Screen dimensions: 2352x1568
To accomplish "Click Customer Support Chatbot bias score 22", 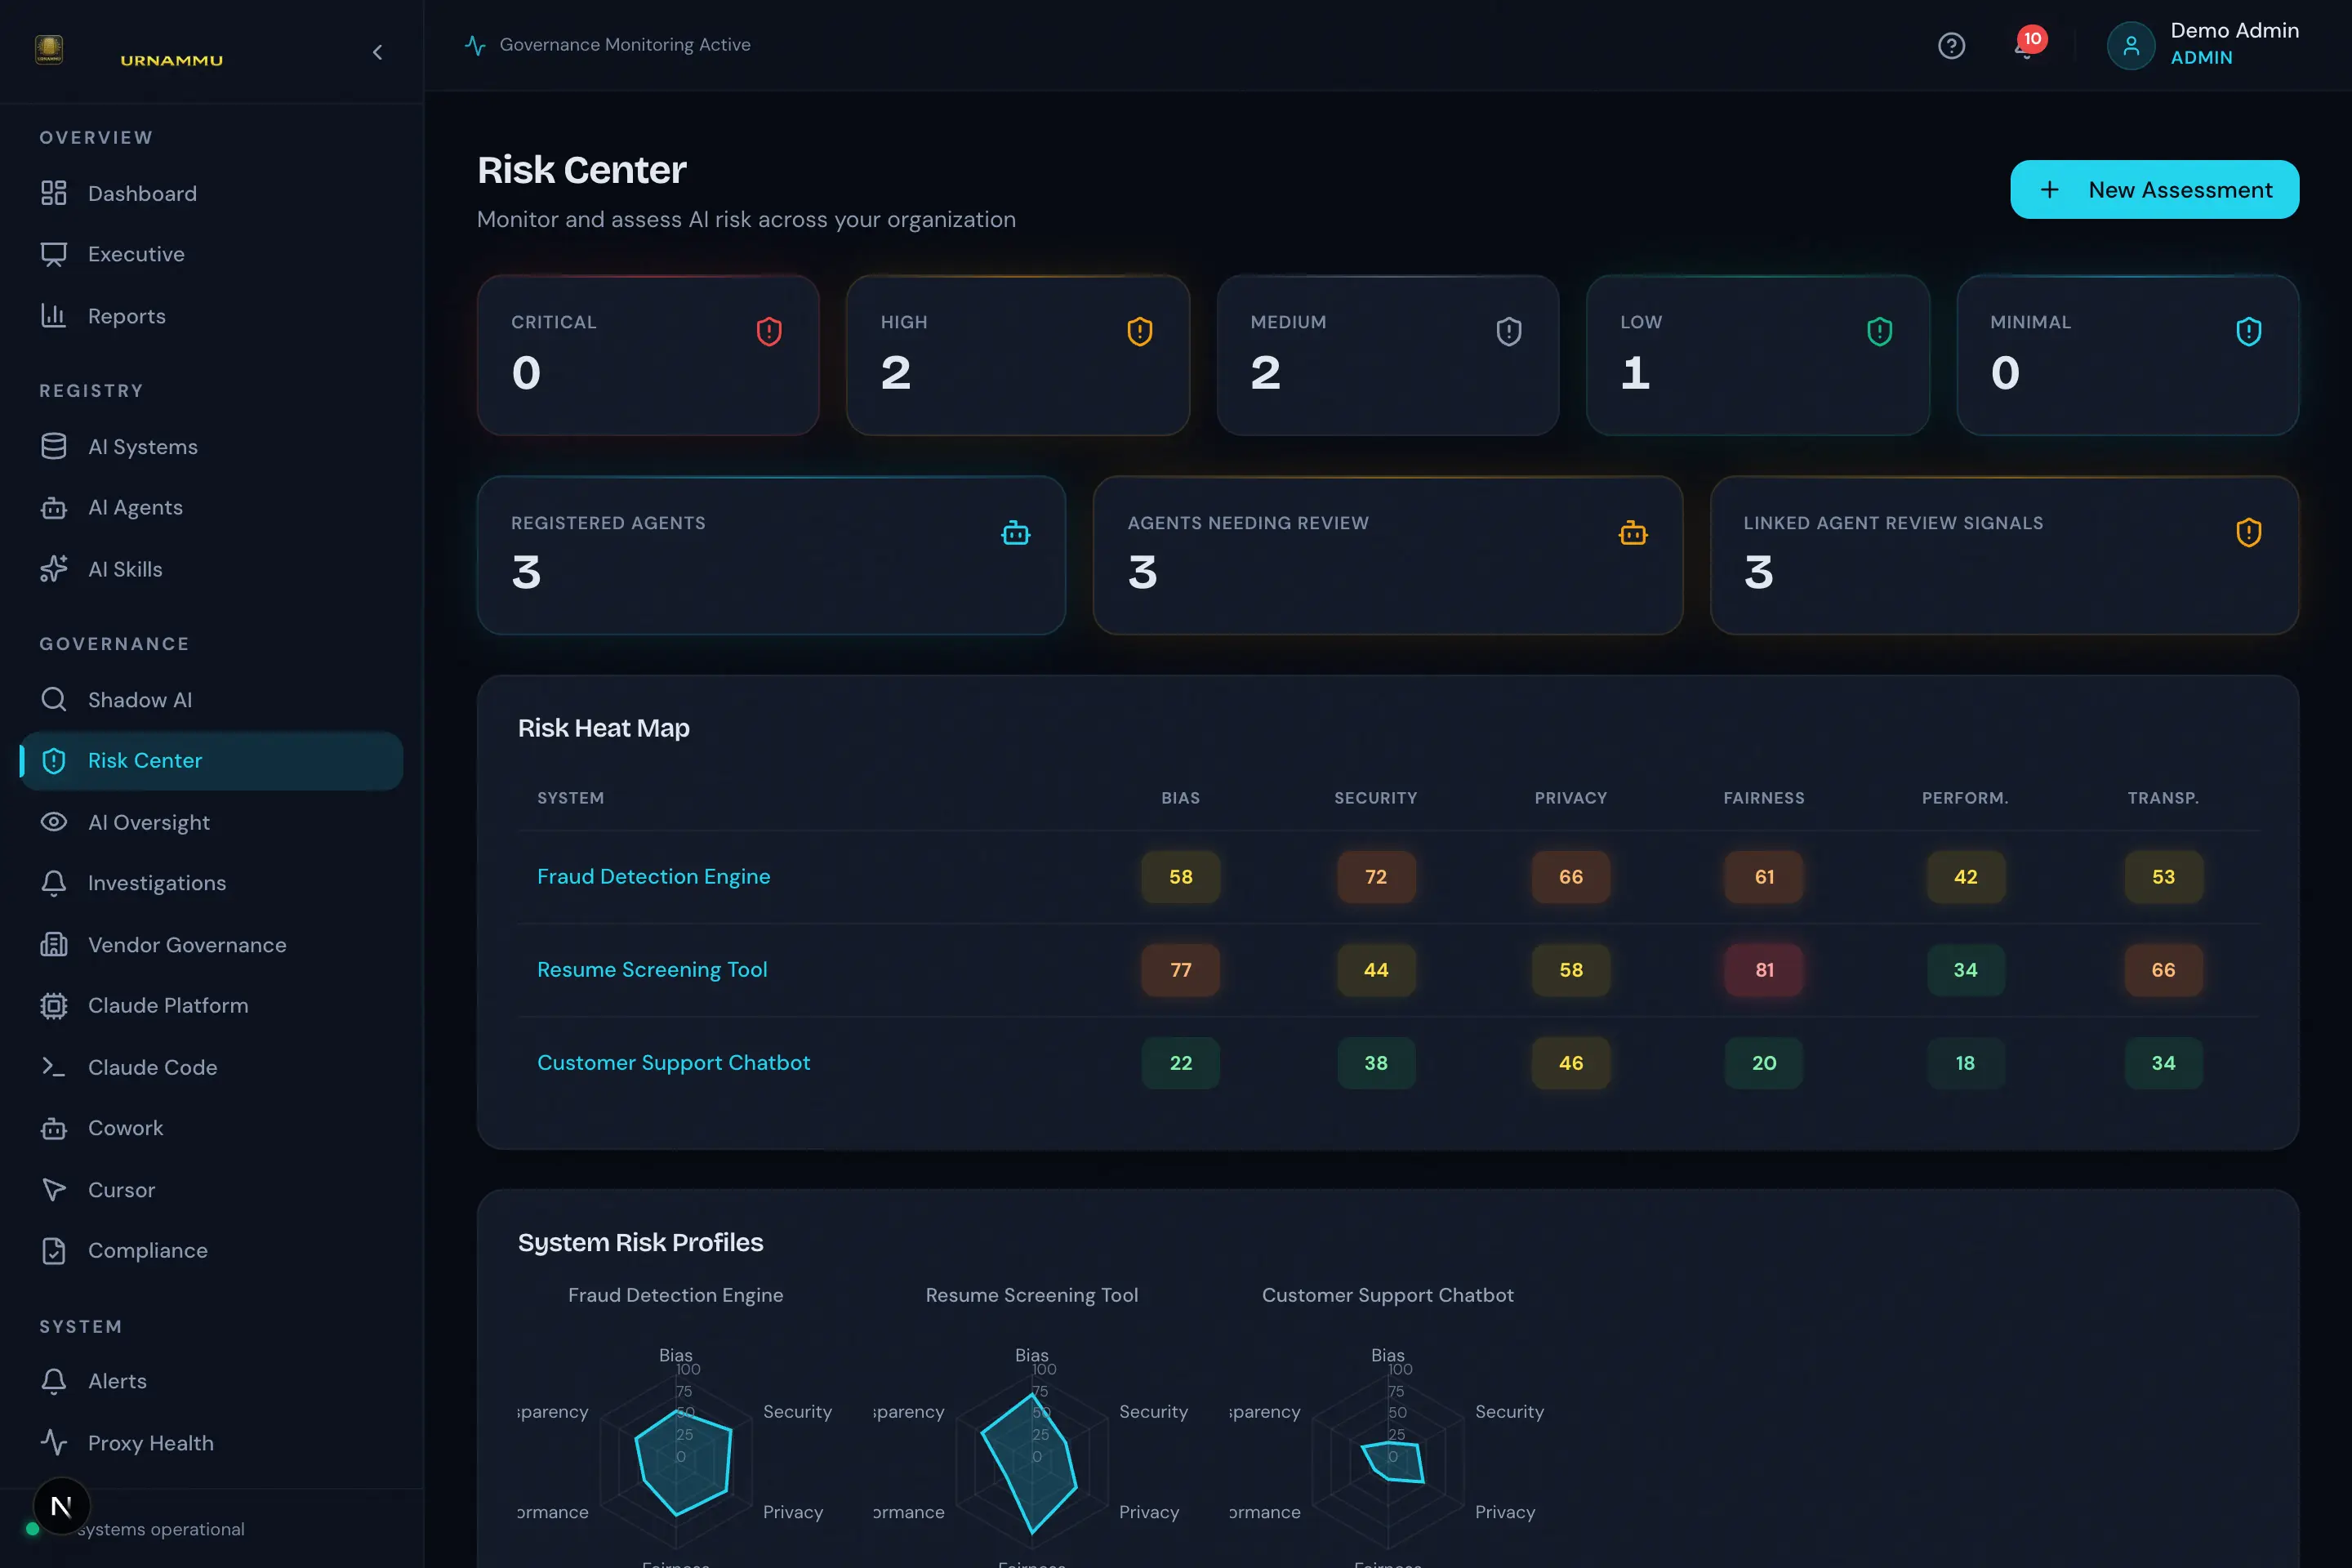I will click(x=1180, y=1063).
